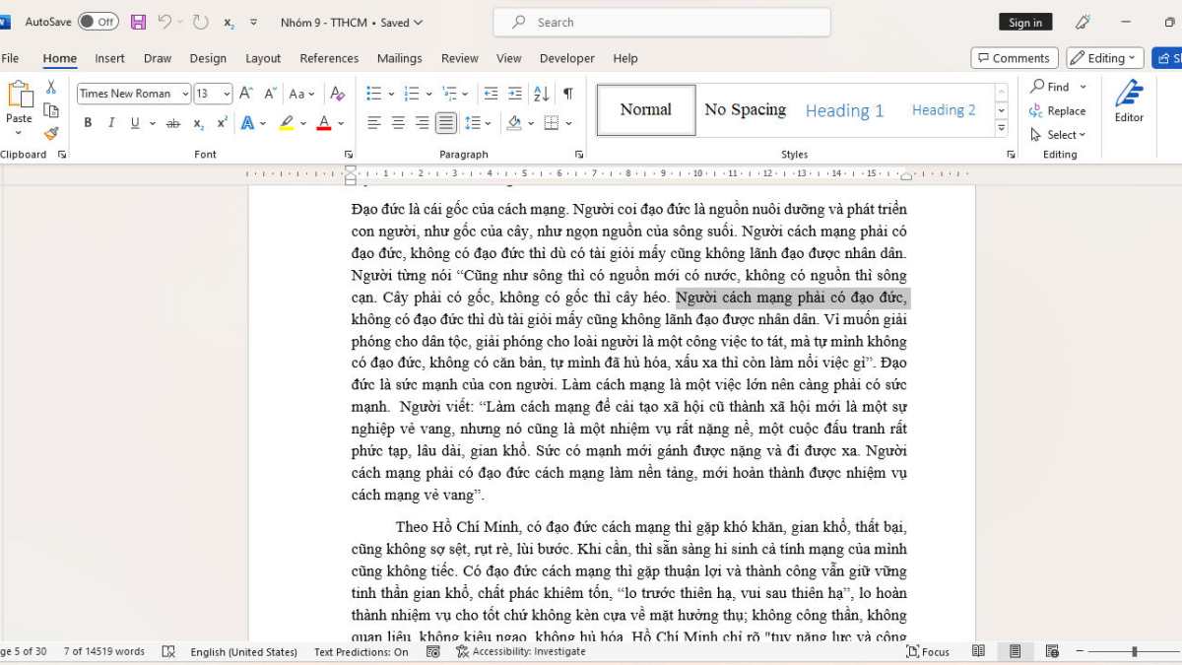This screenshot has width=1182, height=665.
Task: Apply italic formatting to the text
Action: (110, 122)
